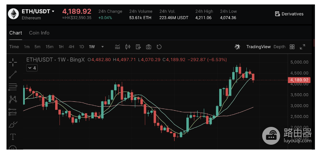Screen dimensions: 319x152
Task: Click the HK$32,590.35 converted price
Action: coord(77,18)
